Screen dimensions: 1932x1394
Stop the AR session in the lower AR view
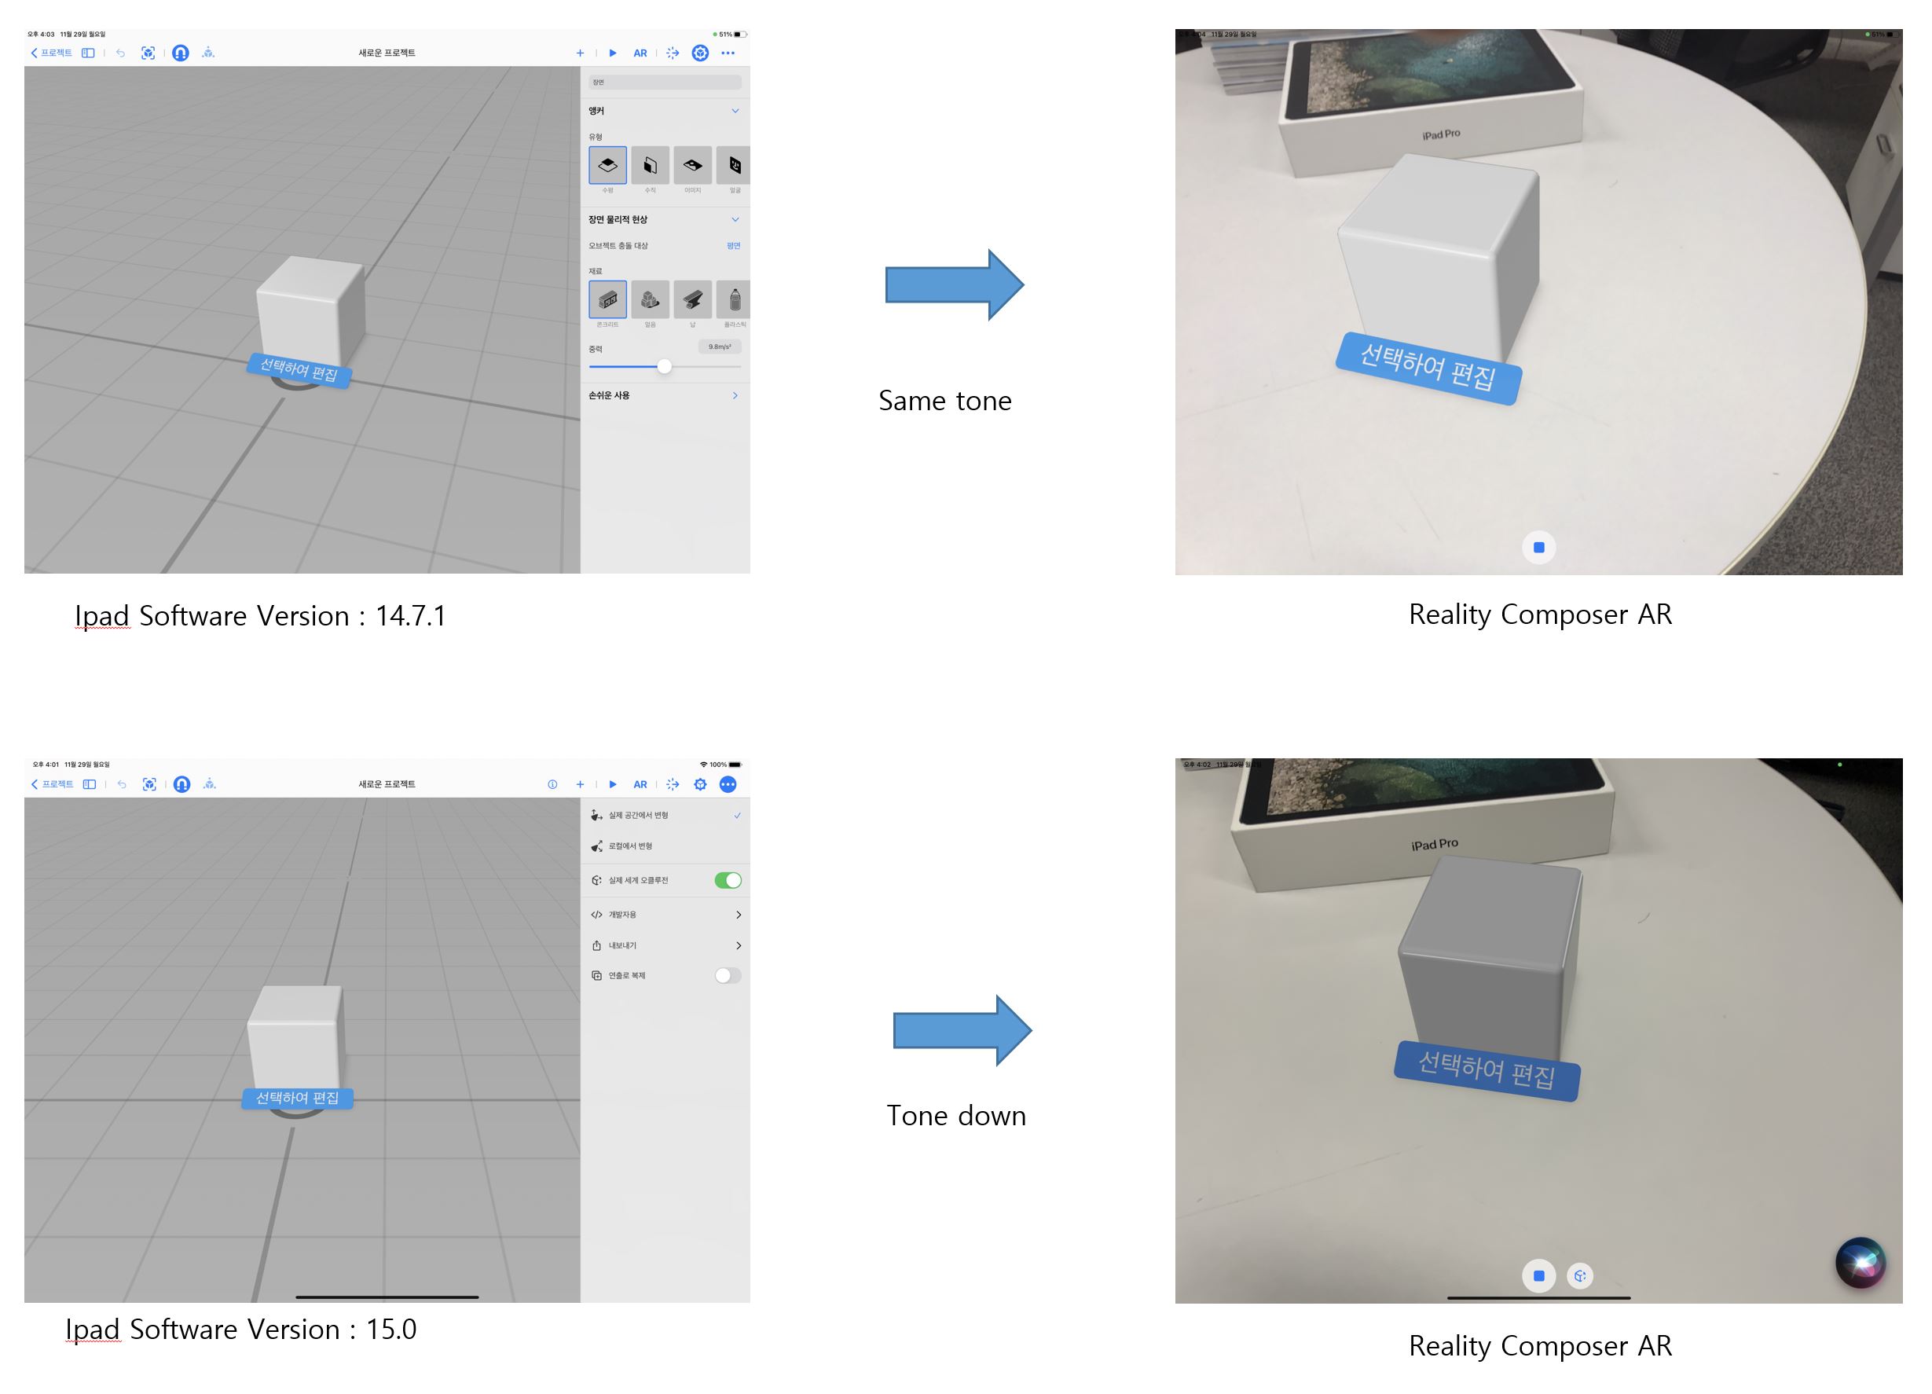[1538, 1275]
